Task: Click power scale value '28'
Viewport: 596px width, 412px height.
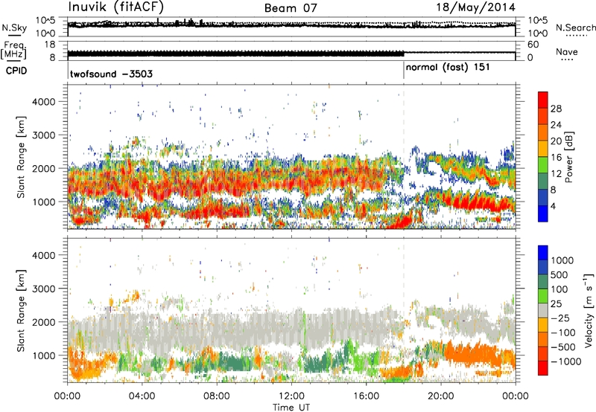Action: pos(556,109)
